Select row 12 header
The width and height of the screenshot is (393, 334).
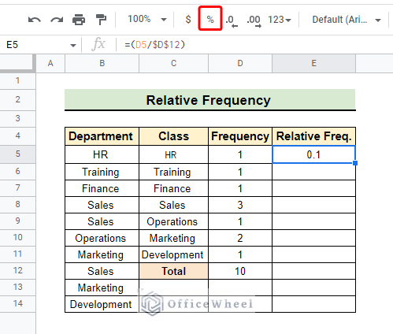tap(17, 270)
